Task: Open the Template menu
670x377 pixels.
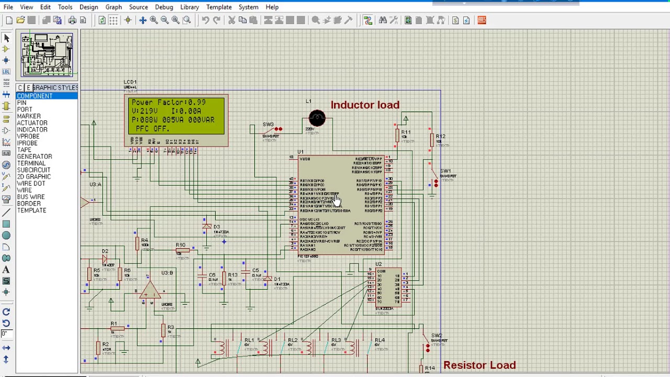Action: coord(219,7)
